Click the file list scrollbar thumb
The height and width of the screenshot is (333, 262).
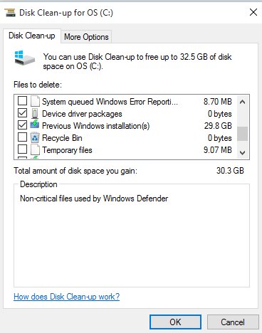click(242, 134)
